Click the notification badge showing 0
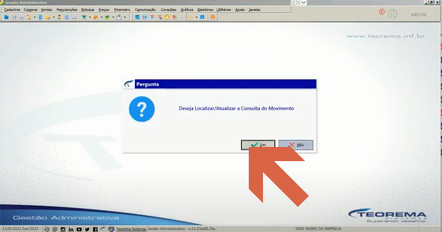 381,12
